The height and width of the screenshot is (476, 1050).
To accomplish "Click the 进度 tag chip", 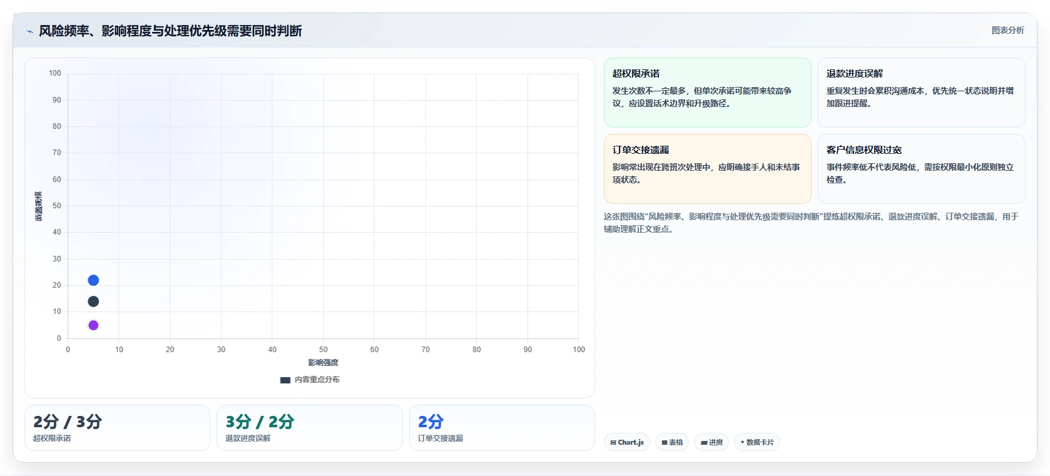I will (711, 442).
